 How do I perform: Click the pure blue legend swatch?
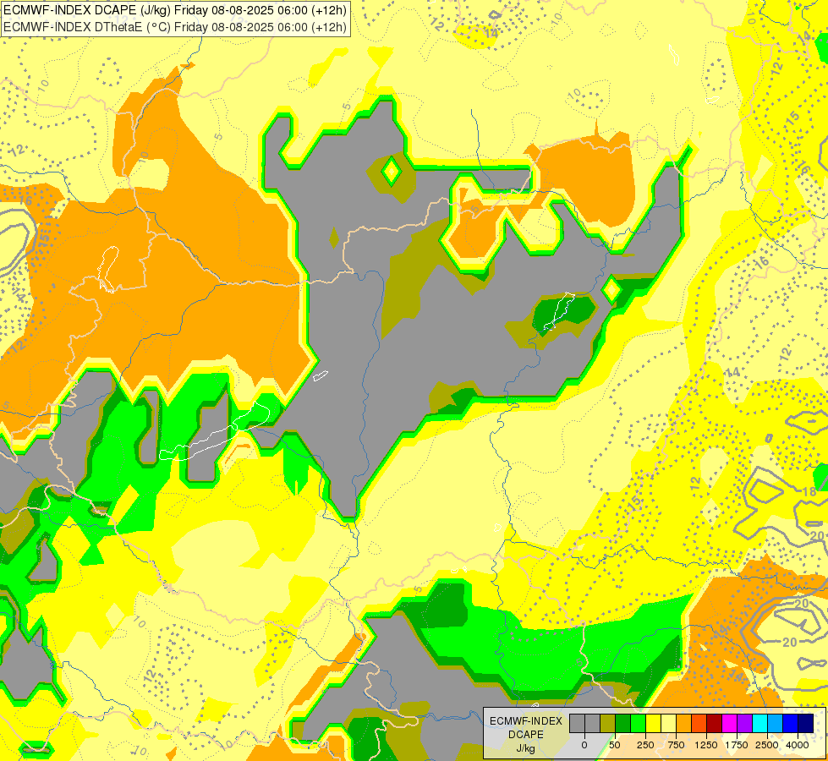tap(791, 723)
